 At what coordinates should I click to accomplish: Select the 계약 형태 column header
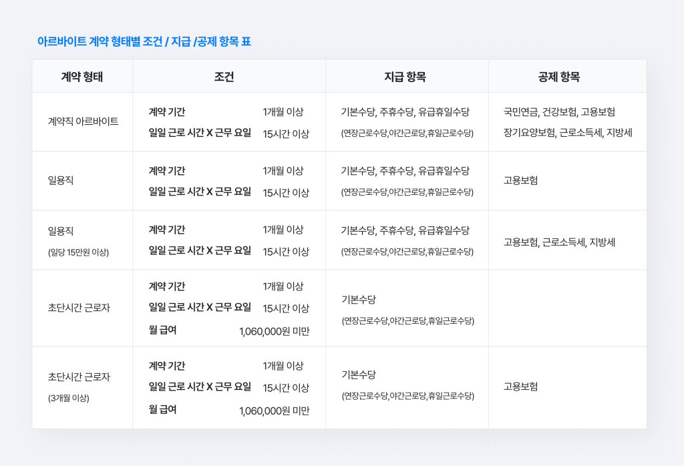(x=82, y=75)
